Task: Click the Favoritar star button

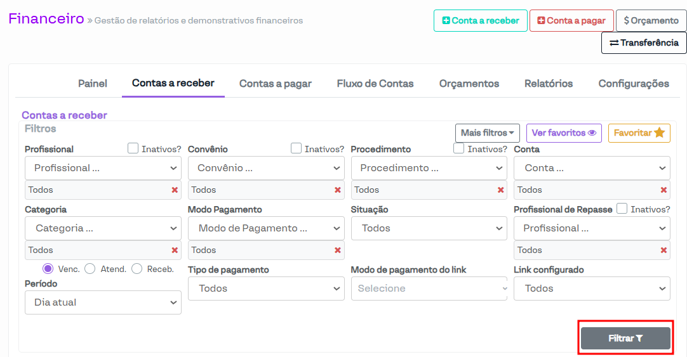Action: (639, 133)
